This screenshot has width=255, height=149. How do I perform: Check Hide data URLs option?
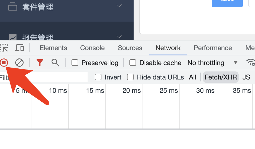(130, 77)
